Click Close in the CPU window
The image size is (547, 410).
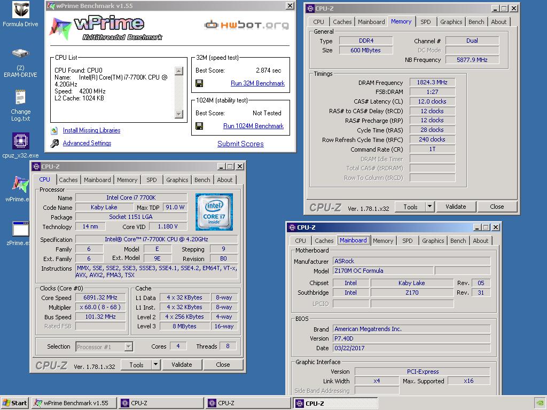coord(223,365)
